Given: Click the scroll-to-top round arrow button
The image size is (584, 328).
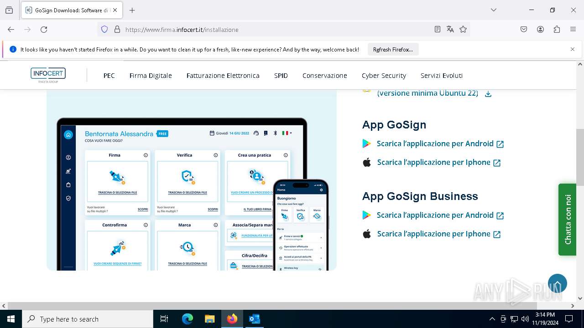Looking at the screenshot, I should [558, 283].
